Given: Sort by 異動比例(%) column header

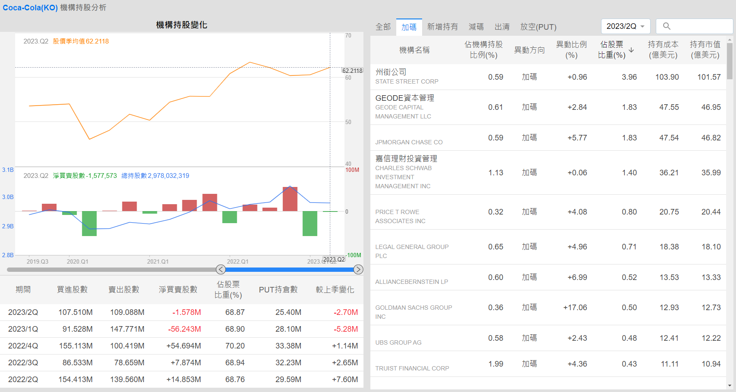Looking at the screenshot, I should (x=571, y=50).
